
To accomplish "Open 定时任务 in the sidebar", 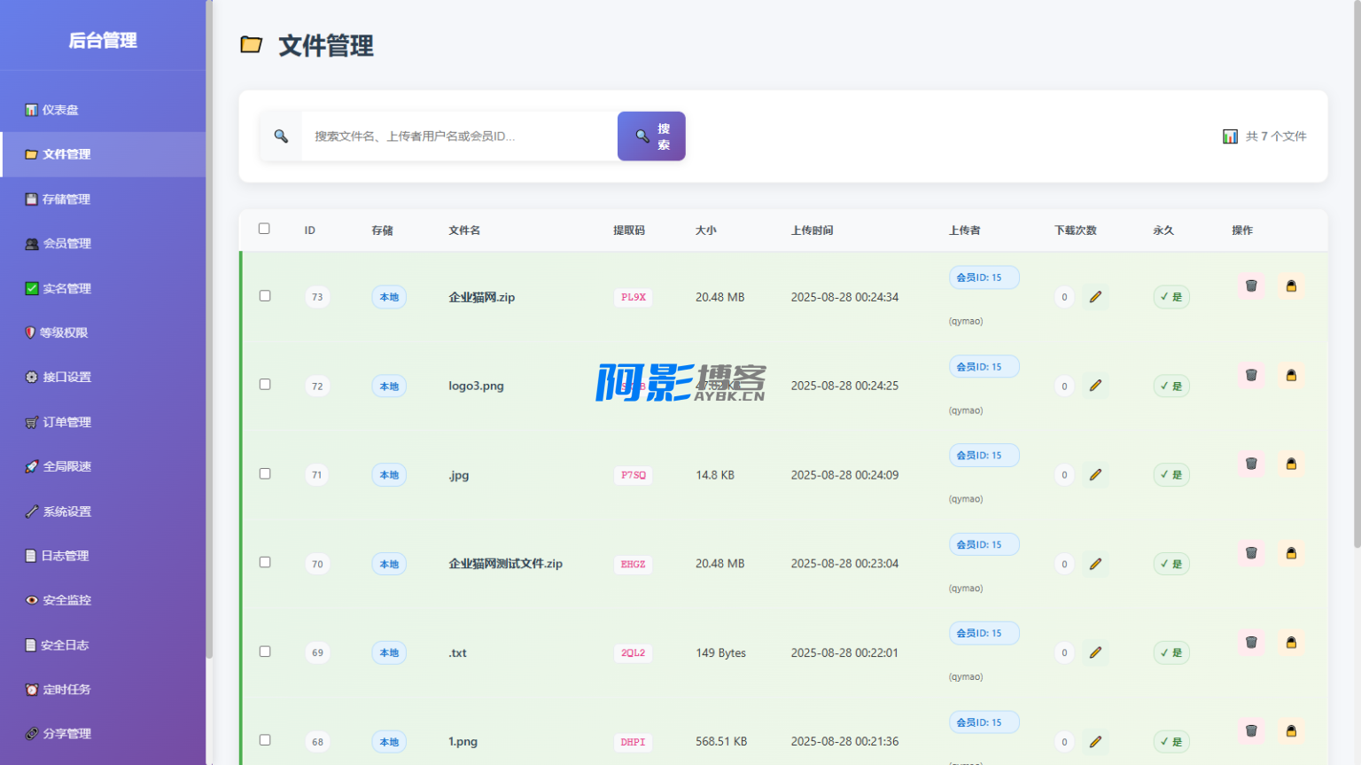I will point(66,690).
